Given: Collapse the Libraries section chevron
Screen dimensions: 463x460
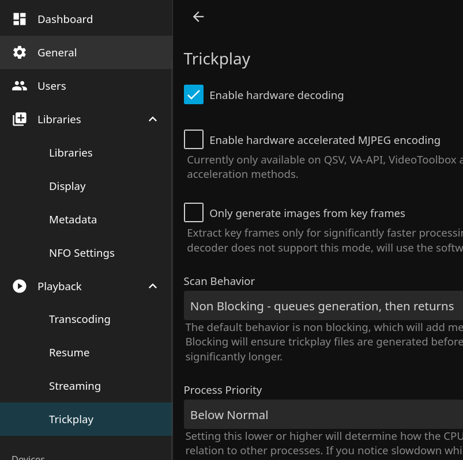Looking at the screenshot, I should point(153,119).
